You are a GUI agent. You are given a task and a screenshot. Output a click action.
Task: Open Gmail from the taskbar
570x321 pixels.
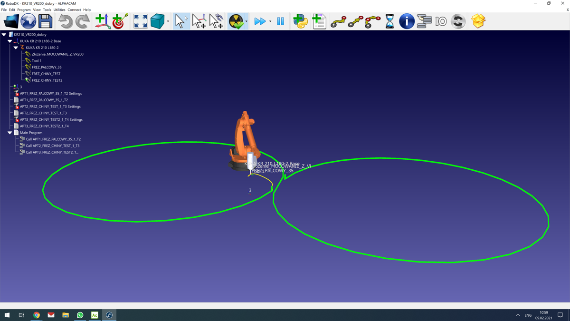(x=51, y=315)
